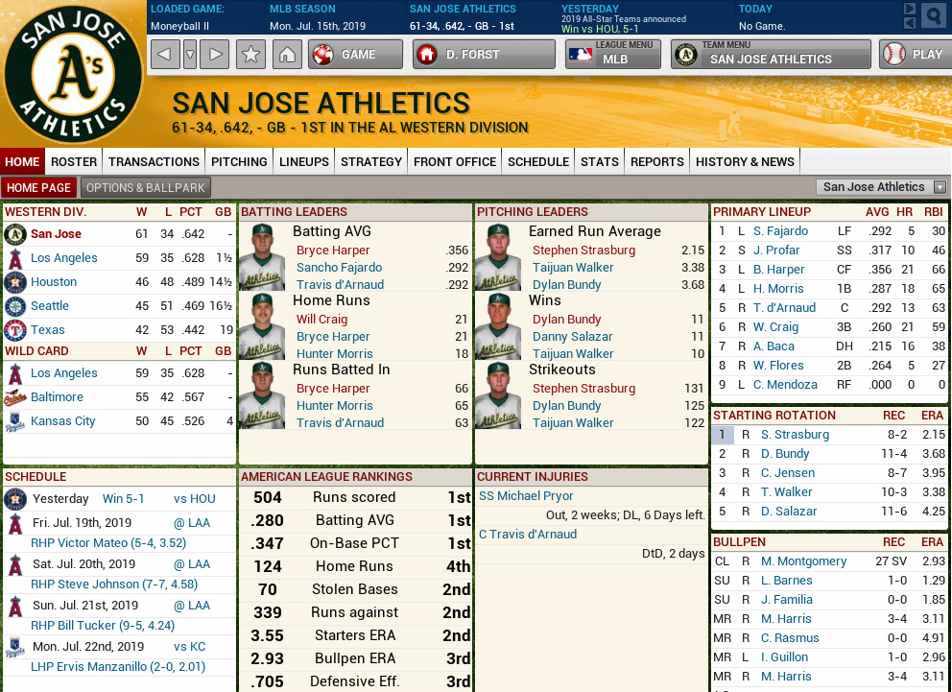The height and width of the screenshot is (692, 952).
Task: Open M. Montgomery closer in bullpen
Action: pos(803,561)
